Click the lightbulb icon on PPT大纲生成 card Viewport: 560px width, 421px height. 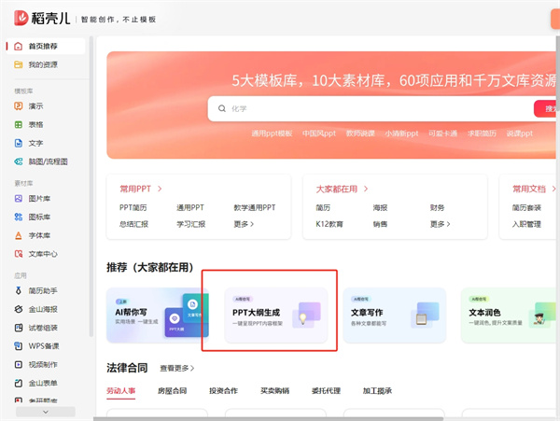(302, 317)
